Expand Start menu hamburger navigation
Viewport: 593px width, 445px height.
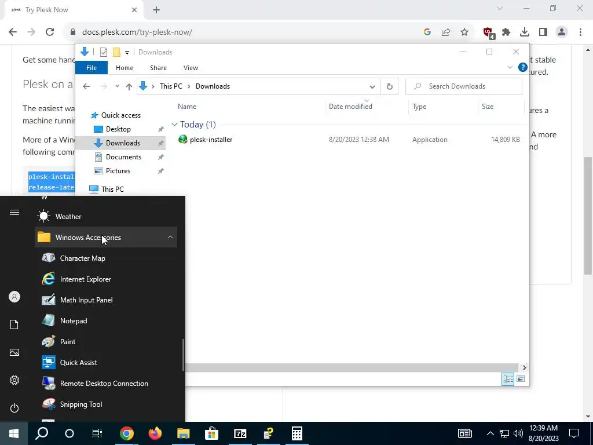14,212
